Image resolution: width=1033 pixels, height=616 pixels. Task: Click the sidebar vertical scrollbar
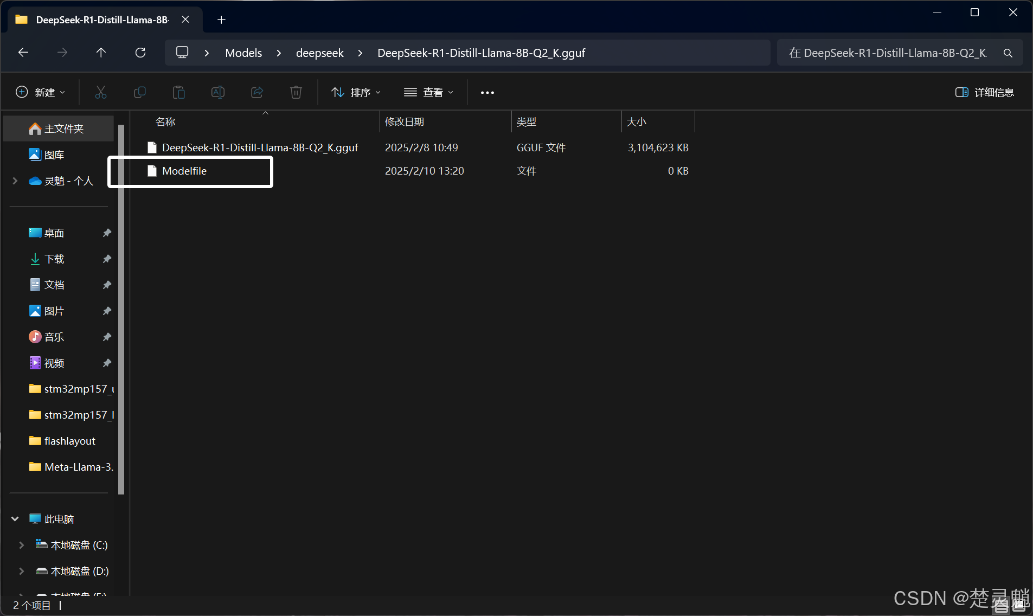(x=121, y=309)
